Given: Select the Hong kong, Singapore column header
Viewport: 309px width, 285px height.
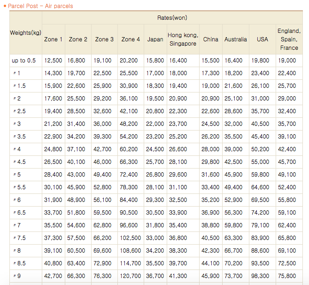Looking at the screenshot, I should click(183, 39).
